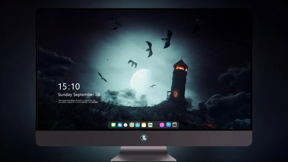
Task: Open the Maps app icon in dock
Action: click(132, 125)
